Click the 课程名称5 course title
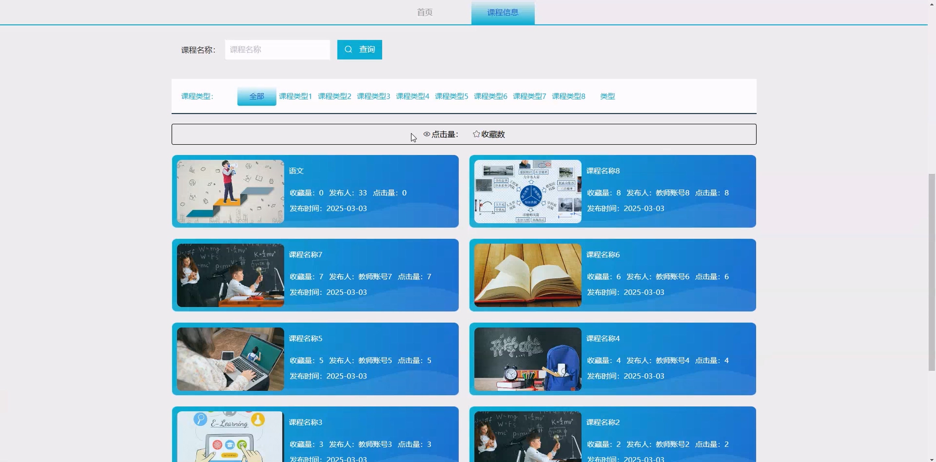Screen dimensions: 936x462 (305, 339)
